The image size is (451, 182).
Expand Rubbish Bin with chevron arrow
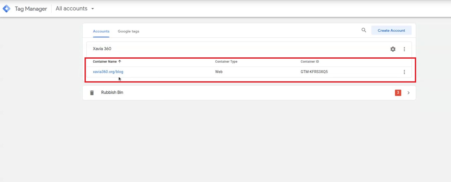tap(408, 93)
